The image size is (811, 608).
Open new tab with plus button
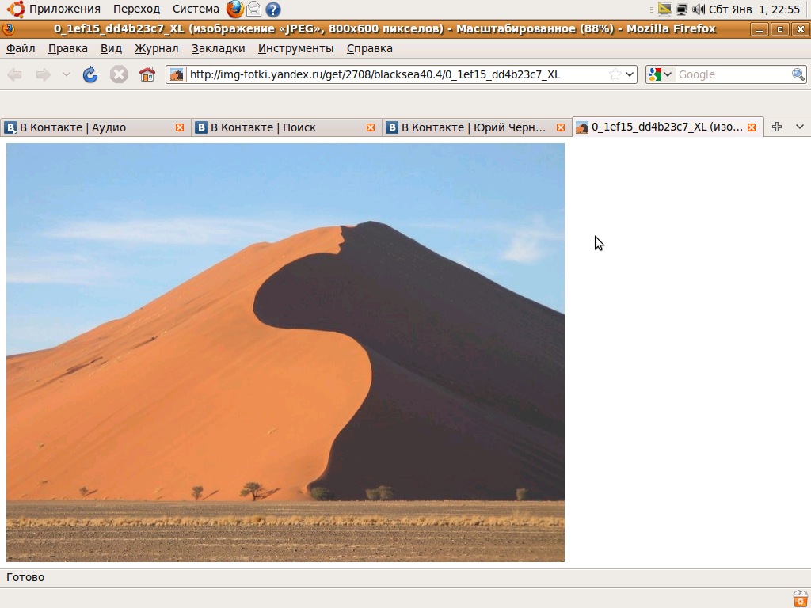coord(777,127)
